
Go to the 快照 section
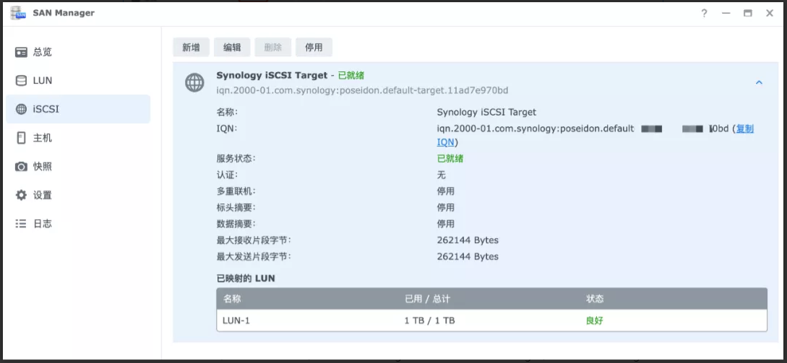[78, 167]
